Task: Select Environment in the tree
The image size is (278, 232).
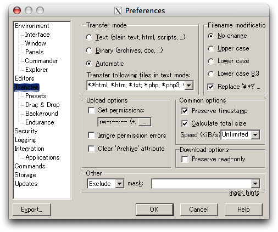Action: 32,26
